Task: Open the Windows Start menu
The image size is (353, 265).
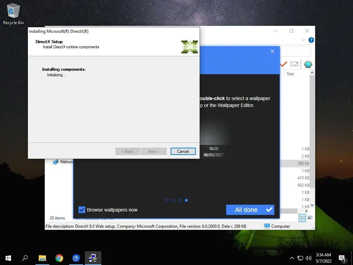Action: [8, 258]
